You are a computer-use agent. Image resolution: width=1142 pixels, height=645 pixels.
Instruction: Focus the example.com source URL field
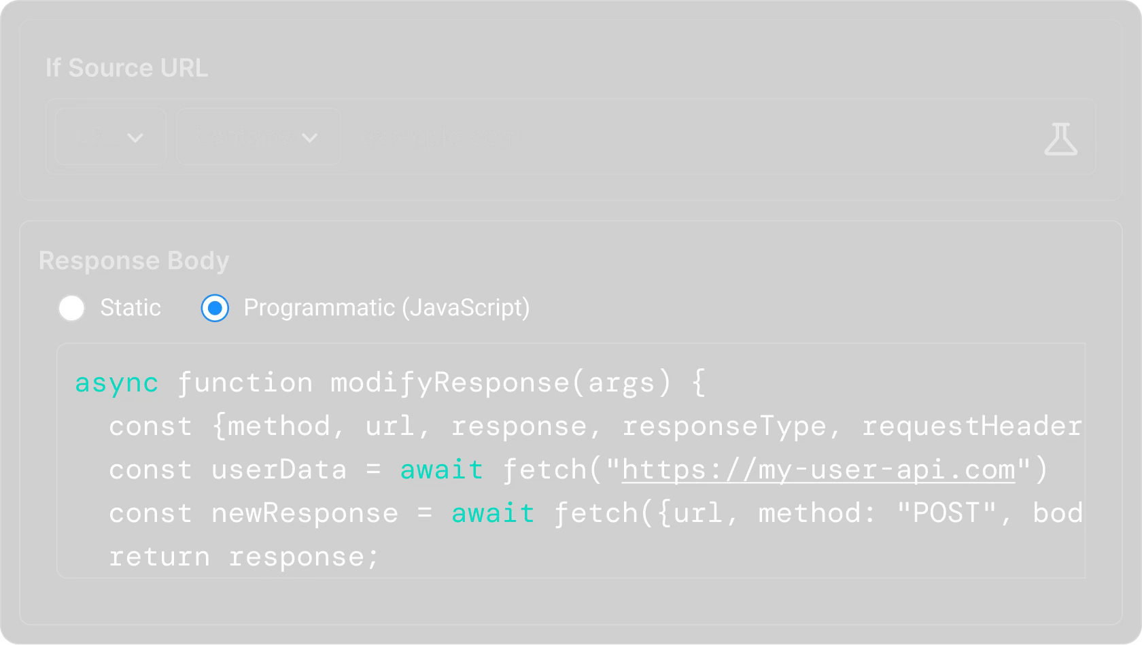pyautogui.click(x=680, y=137)
